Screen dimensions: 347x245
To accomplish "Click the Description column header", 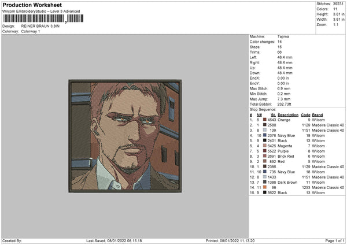I will click(287, 114).
